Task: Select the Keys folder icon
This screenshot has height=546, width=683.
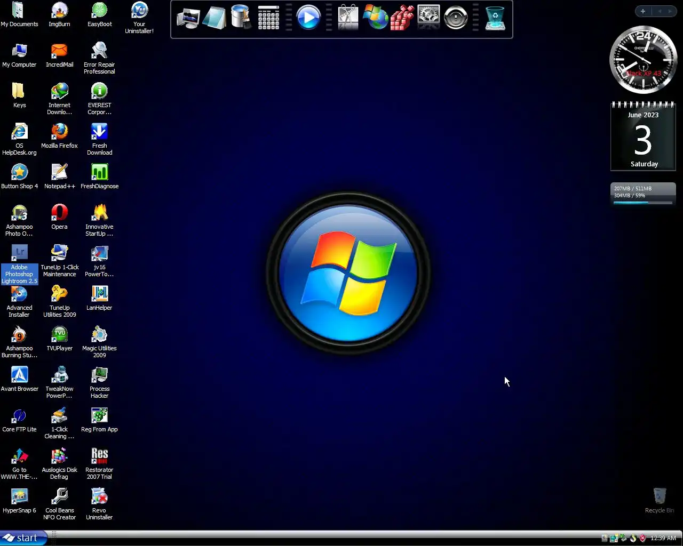Action: (19, 96)
